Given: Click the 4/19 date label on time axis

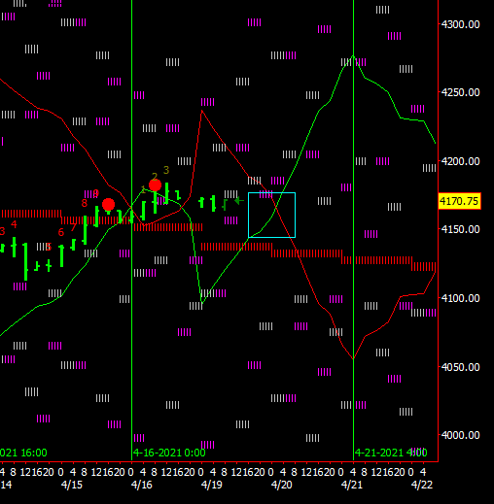Looking at the screenshot, I should pos(212,485).
